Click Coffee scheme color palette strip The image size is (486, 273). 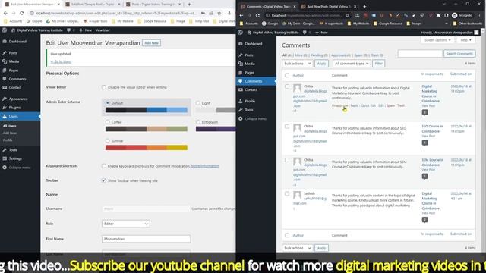coord(147,129)
